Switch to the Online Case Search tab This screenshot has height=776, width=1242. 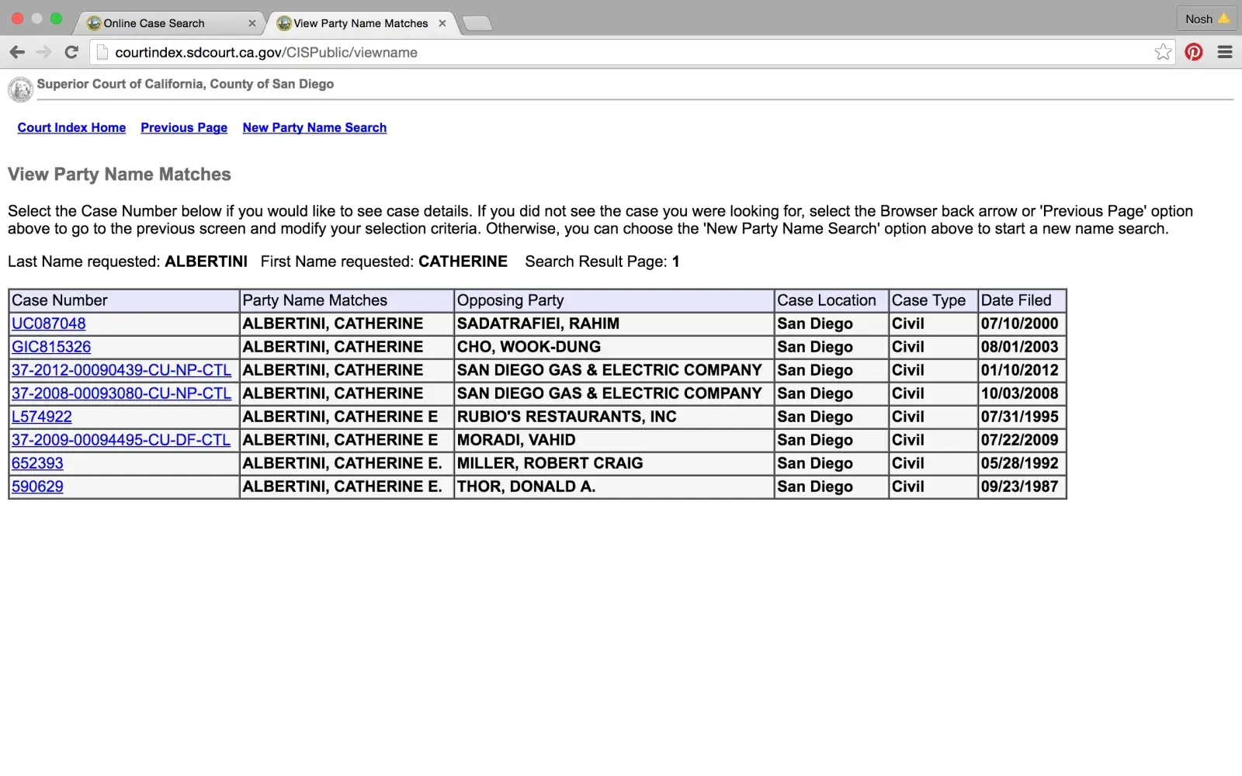pos(154,23)
